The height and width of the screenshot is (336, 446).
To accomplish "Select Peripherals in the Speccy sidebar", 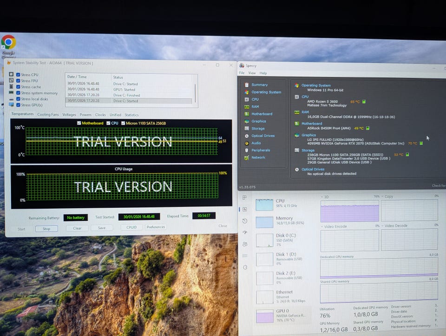I will pos(261,150).
